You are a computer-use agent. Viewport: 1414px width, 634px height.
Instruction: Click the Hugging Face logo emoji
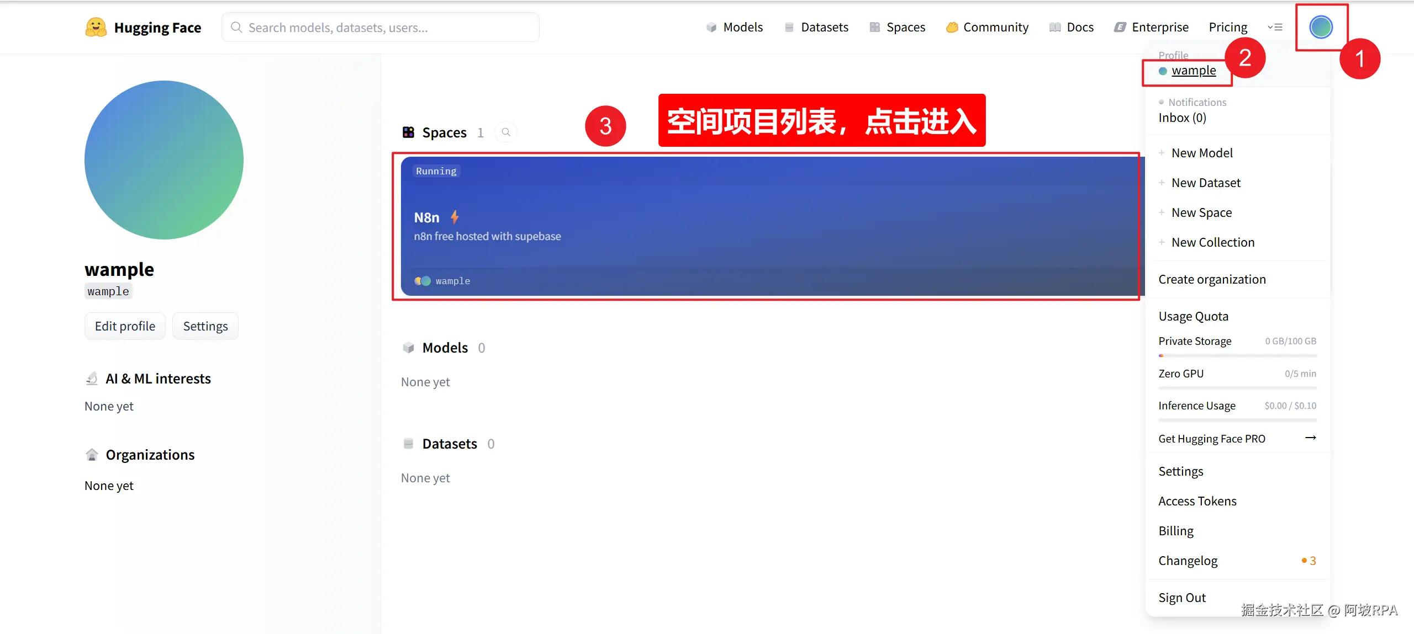click(96, 27)
